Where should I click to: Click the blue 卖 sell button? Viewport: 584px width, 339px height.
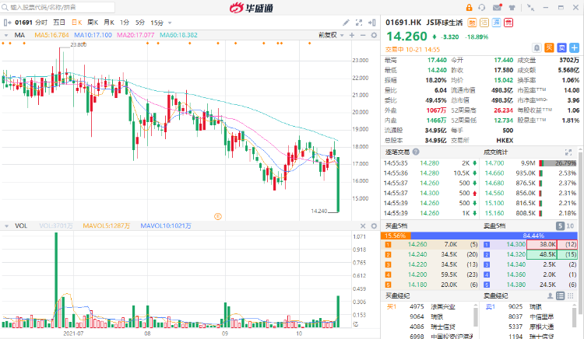(561, 47)
